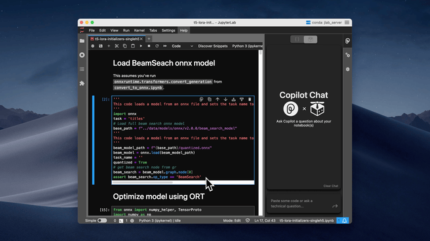Open the file browser sidebar icon
Image resolution: width=430 pixels, height=241 pixels.
coord(82,41)
